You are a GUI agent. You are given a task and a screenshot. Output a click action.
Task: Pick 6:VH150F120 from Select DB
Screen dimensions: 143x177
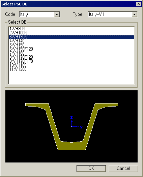point(71,49)
